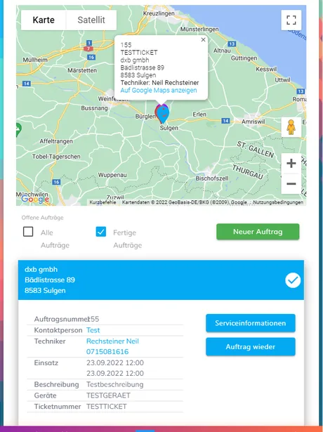Image resolution: width=323 pixels, height=432 pixels.
Task: Click the TESTTICKET ticket number value
Action: tap(107, 407)
